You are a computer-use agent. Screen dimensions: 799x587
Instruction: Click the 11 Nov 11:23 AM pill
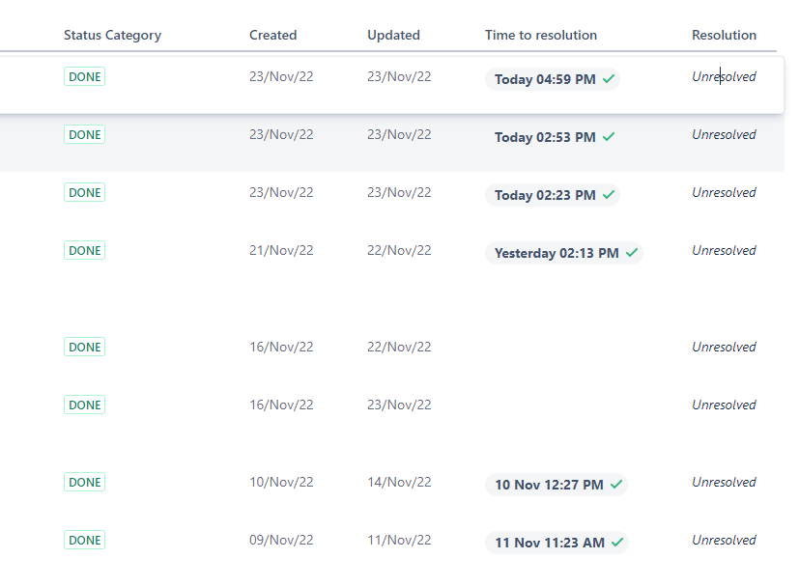550,543
